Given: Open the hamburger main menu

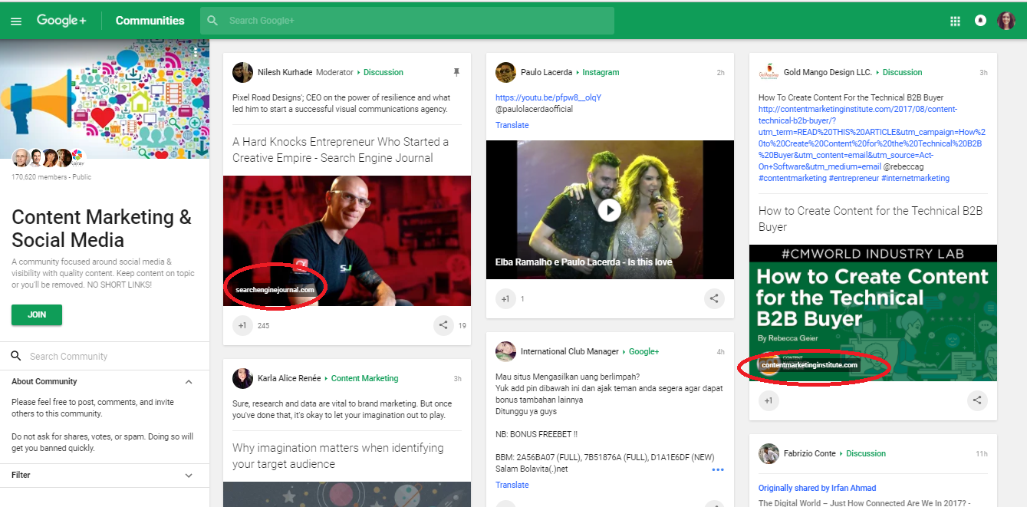Looking at the screenshot, I should pos(16,21).
